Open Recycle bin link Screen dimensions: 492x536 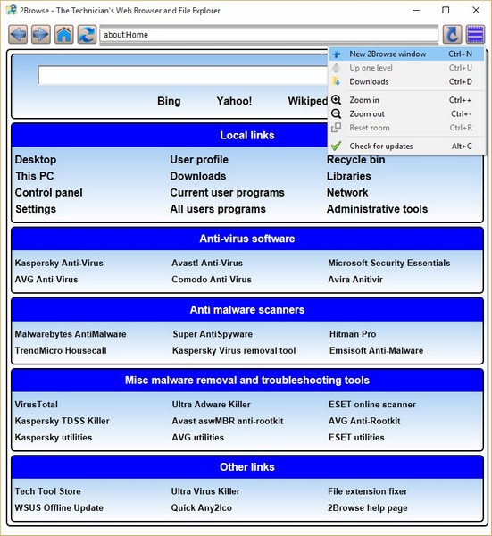point(356,160)
